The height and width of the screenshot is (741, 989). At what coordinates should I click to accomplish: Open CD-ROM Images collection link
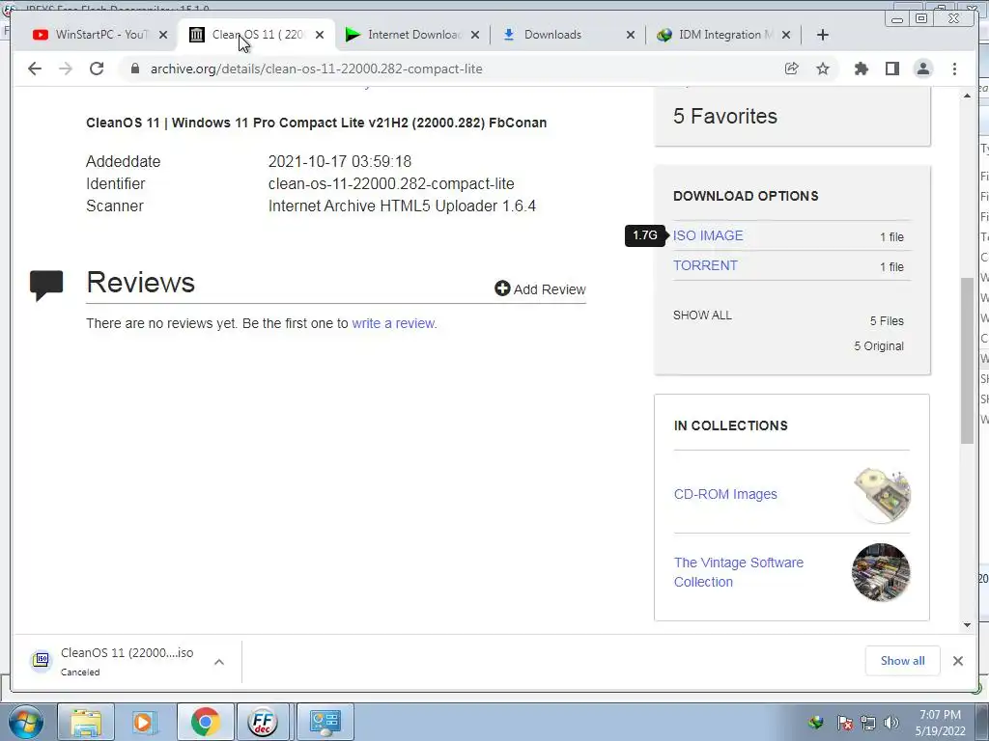[x=725, y=494]
